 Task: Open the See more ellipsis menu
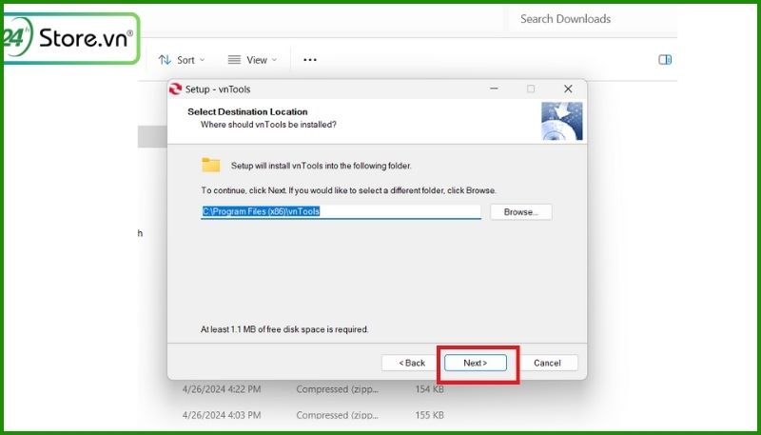(310, 60)
